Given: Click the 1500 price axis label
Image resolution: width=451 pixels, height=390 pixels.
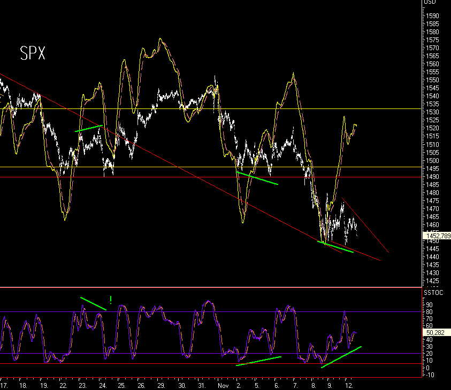Looking at the screenshot, I should coord(432,161).
